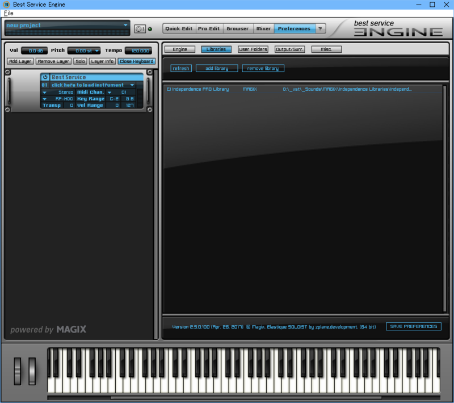The height and width of the screenshot is (403, 454).
Task: Open the File menu
Action: 9,13
